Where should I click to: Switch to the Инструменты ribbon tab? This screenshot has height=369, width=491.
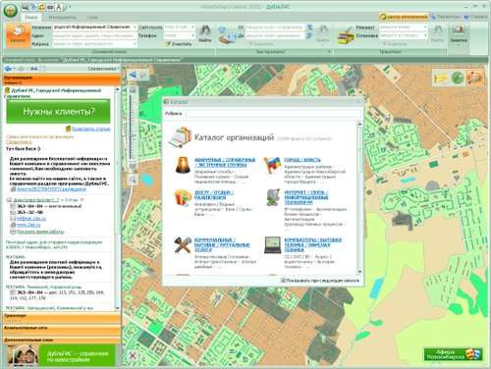coord(62,17)
